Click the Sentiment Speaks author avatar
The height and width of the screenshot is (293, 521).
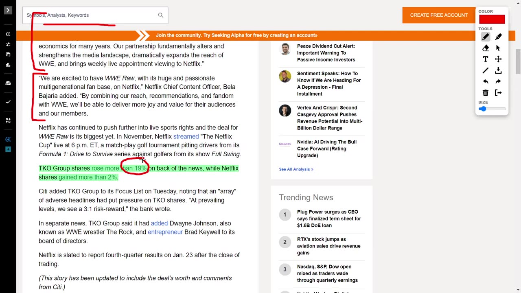coord(285,76)
